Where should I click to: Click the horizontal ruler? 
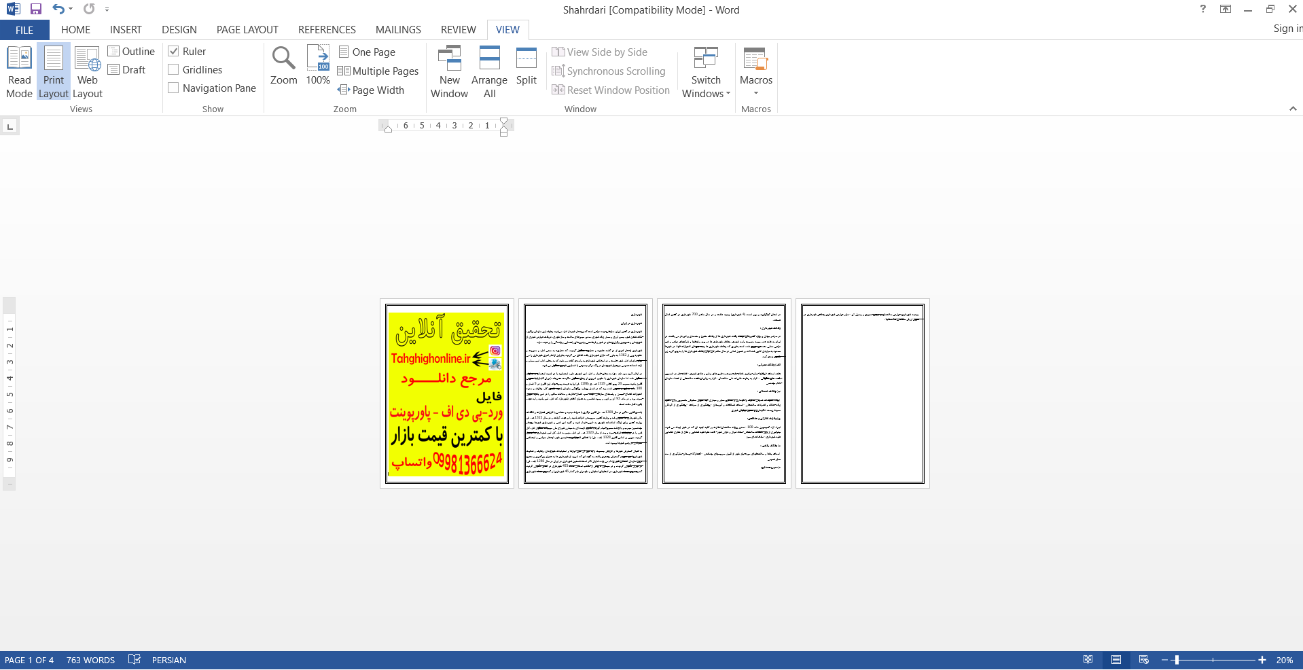(x=446, y=126)
